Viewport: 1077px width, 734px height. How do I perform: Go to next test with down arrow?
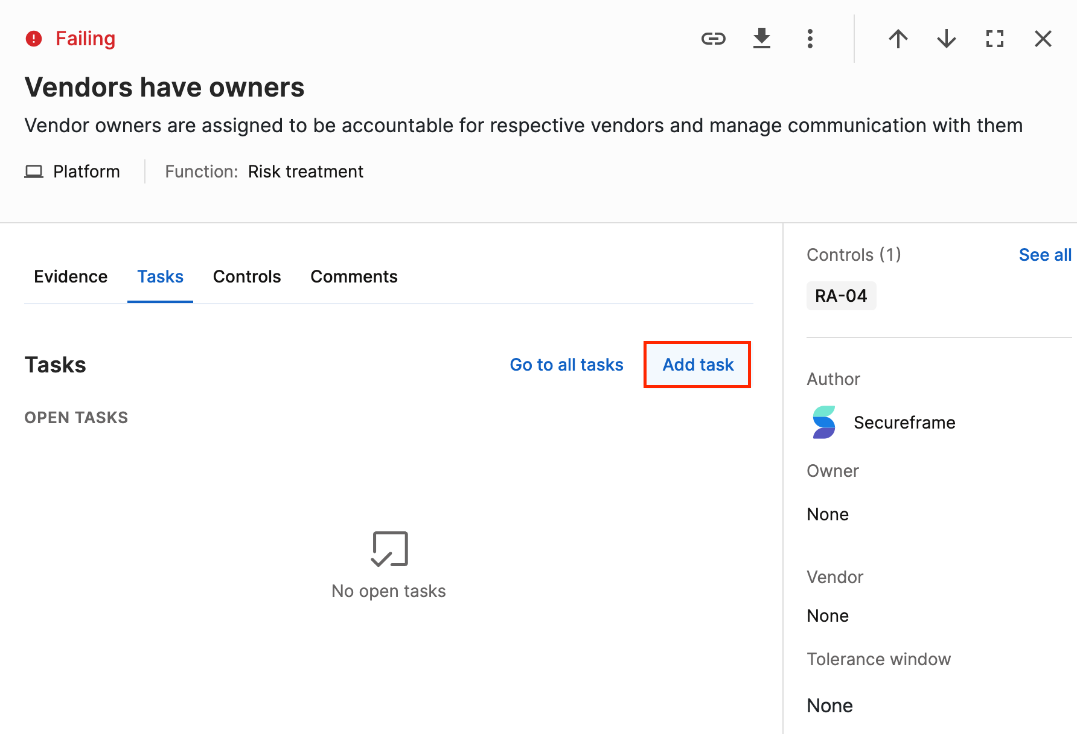pyautogui.click(x=947, y=39)
